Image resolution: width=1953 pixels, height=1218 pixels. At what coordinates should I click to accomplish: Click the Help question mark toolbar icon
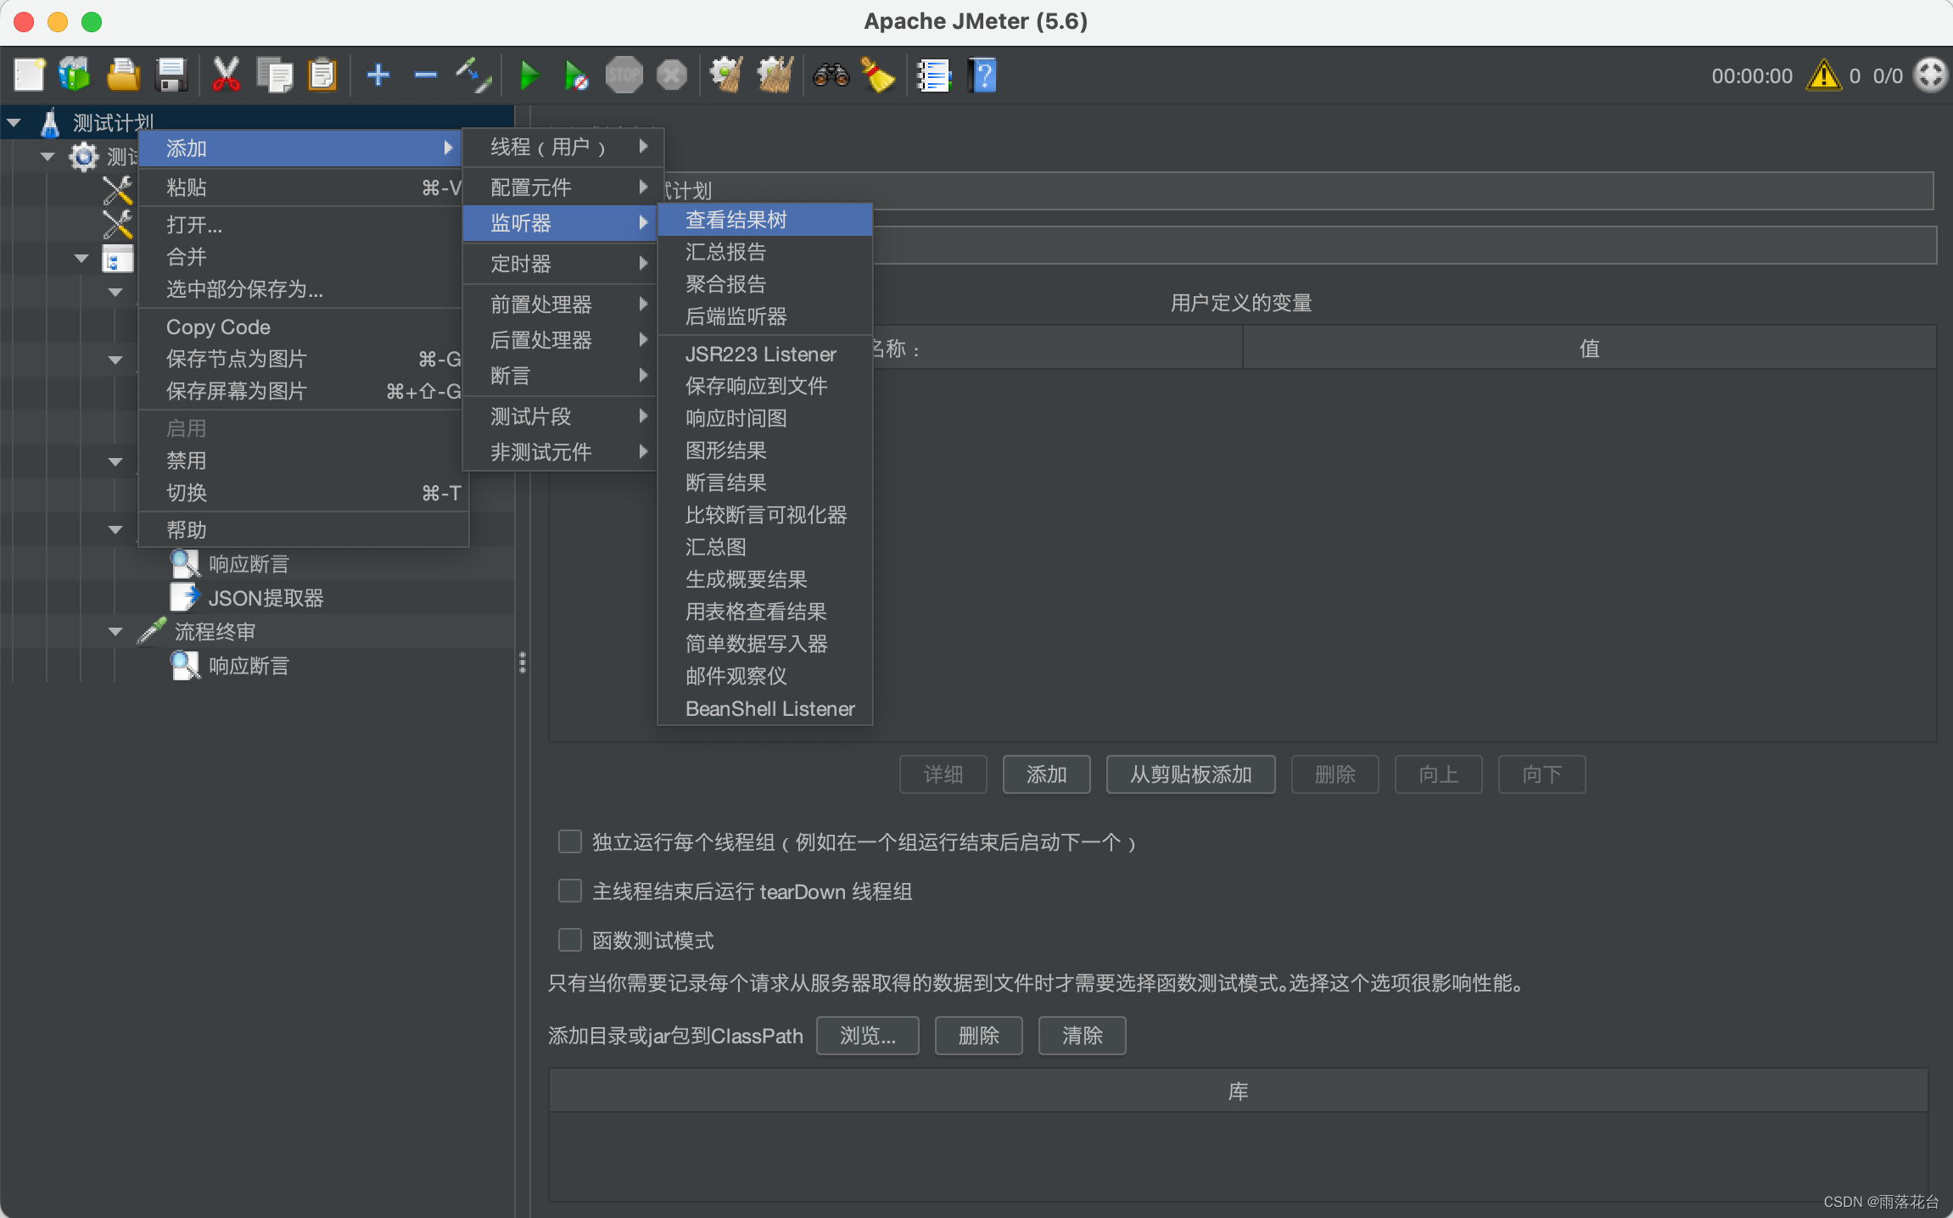point(982,76)
